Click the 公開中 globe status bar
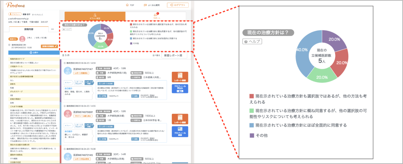This screenshot has height=164, width=403. point(33,53)
